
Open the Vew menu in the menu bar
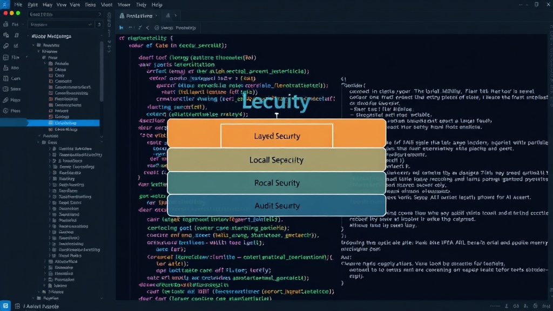62,4
